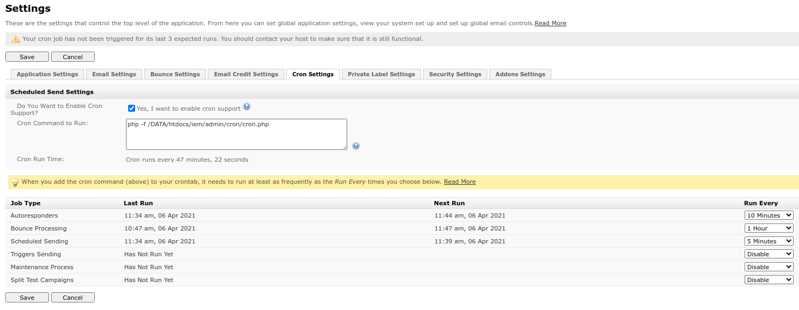
Task: Open the Bounce Settings tab
Action: pyautogui.click(x=175, y=74)
